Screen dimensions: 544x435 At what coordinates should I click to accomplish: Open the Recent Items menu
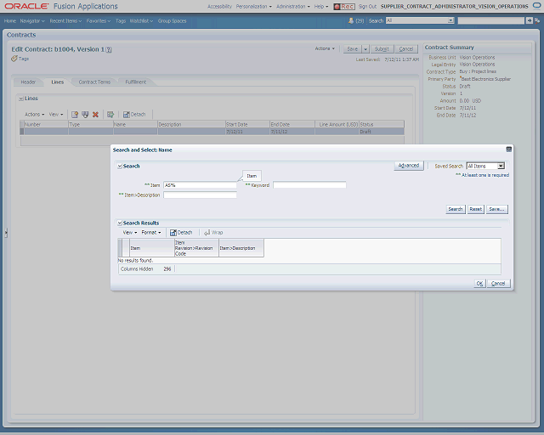pos(65,20)
